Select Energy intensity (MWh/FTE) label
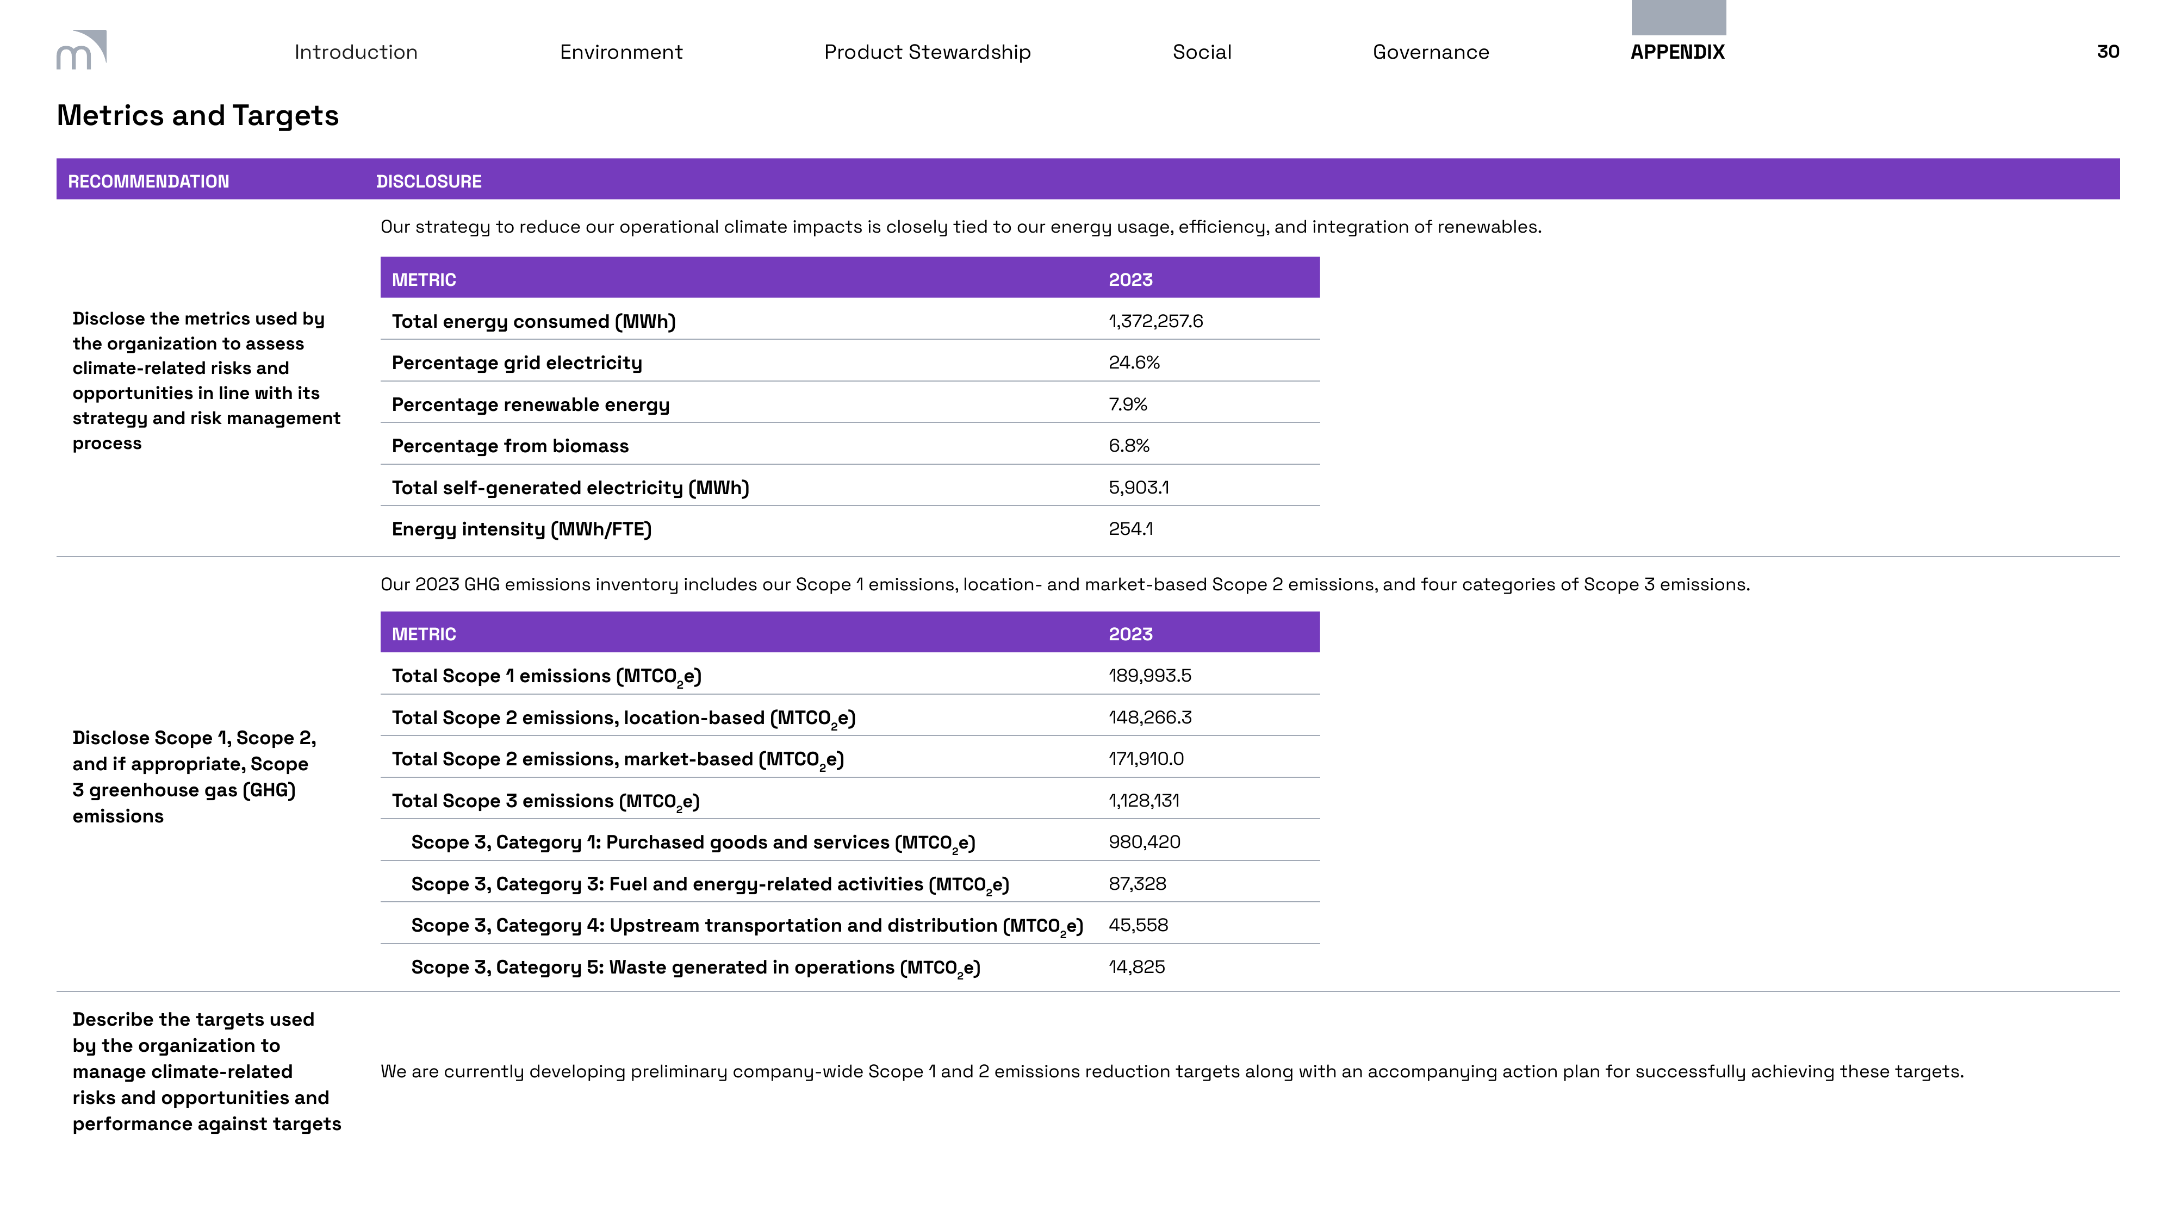This screenshot has width=2175, height=1223. [522, 529]
